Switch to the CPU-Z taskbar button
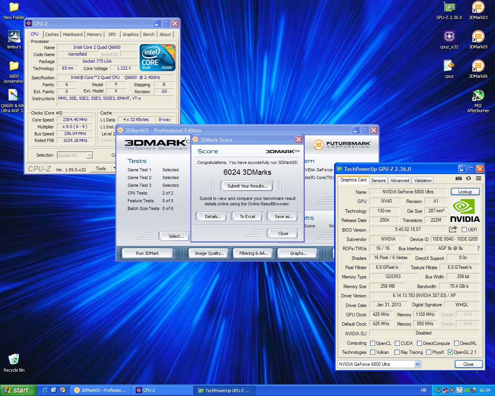495x396 pixels. [x=163, y=390]
